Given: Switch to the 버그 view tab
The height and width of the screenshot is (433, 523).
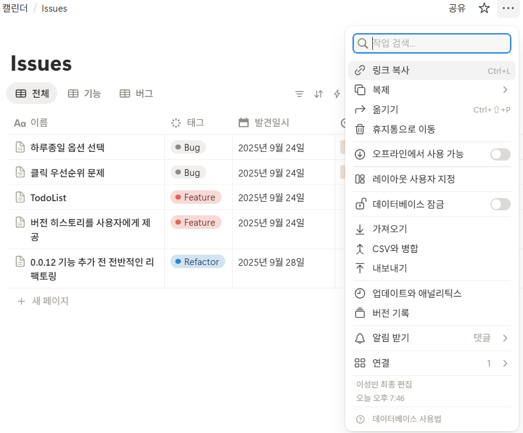Looking at the screenshot, I should click(136, 93).
